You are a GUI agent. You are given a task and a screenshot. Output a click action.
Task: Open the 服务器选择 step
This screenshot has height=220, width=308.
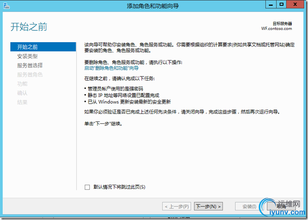click(x=30, y=66)
